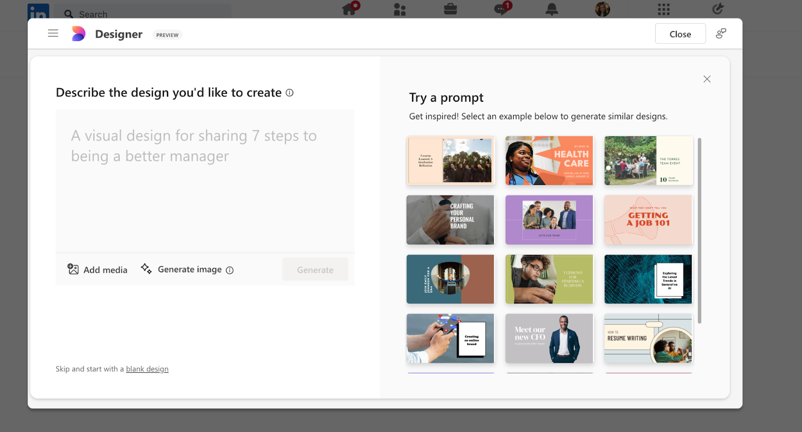Open the info icon next to Generate image
This screenshot has height=432, width=802.
point(230,270)
